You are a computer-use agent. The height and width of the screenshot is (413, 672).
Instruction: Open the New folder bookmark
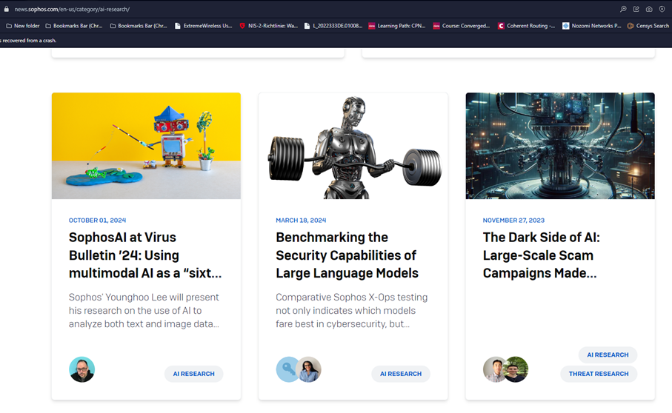(x=22, y=26)
